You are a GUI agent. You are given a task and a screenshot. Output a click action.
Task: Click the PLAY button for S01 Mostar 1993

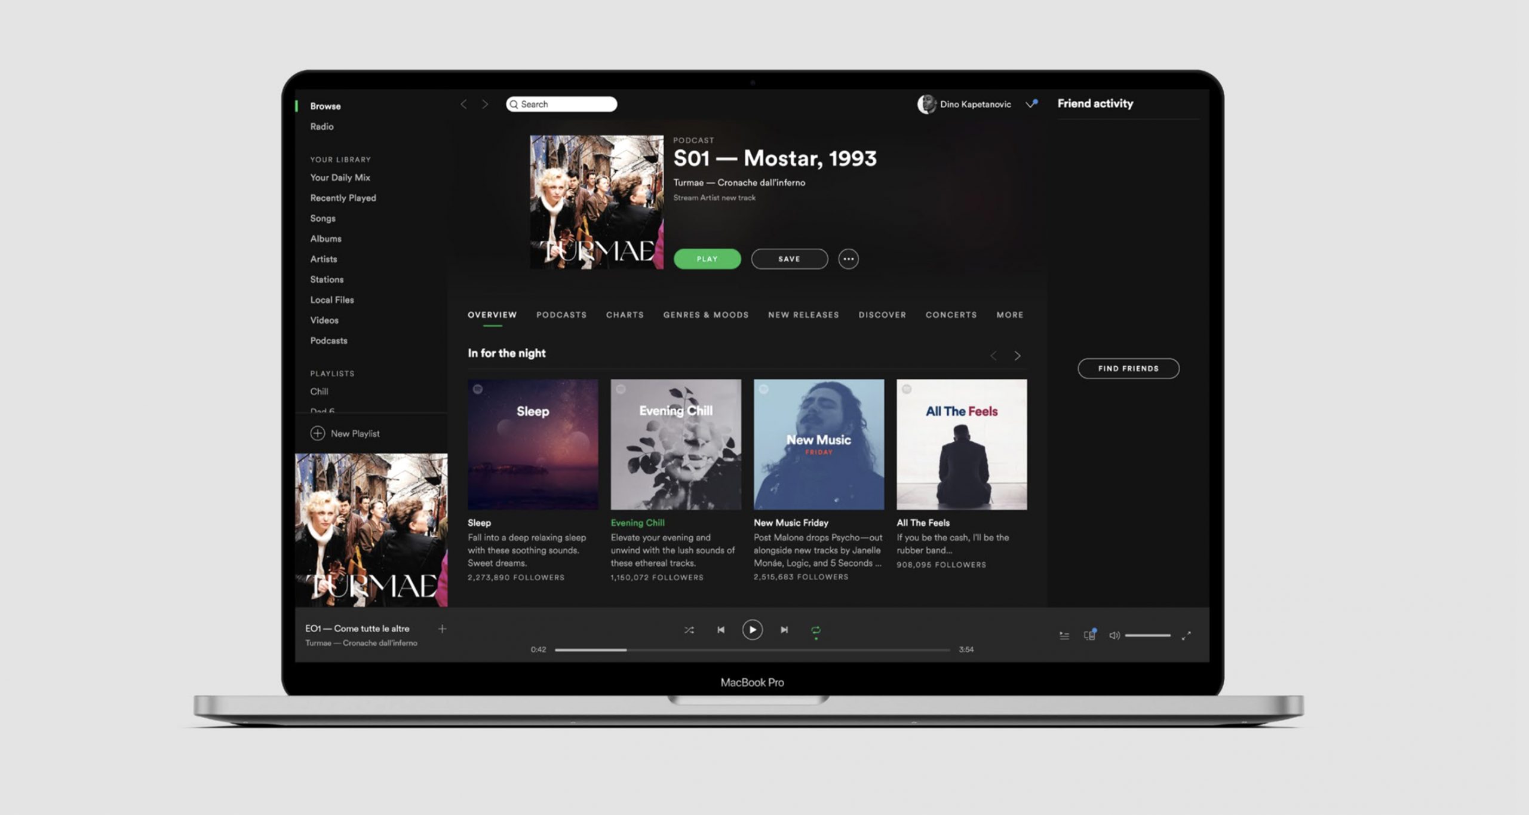[708, 258]
